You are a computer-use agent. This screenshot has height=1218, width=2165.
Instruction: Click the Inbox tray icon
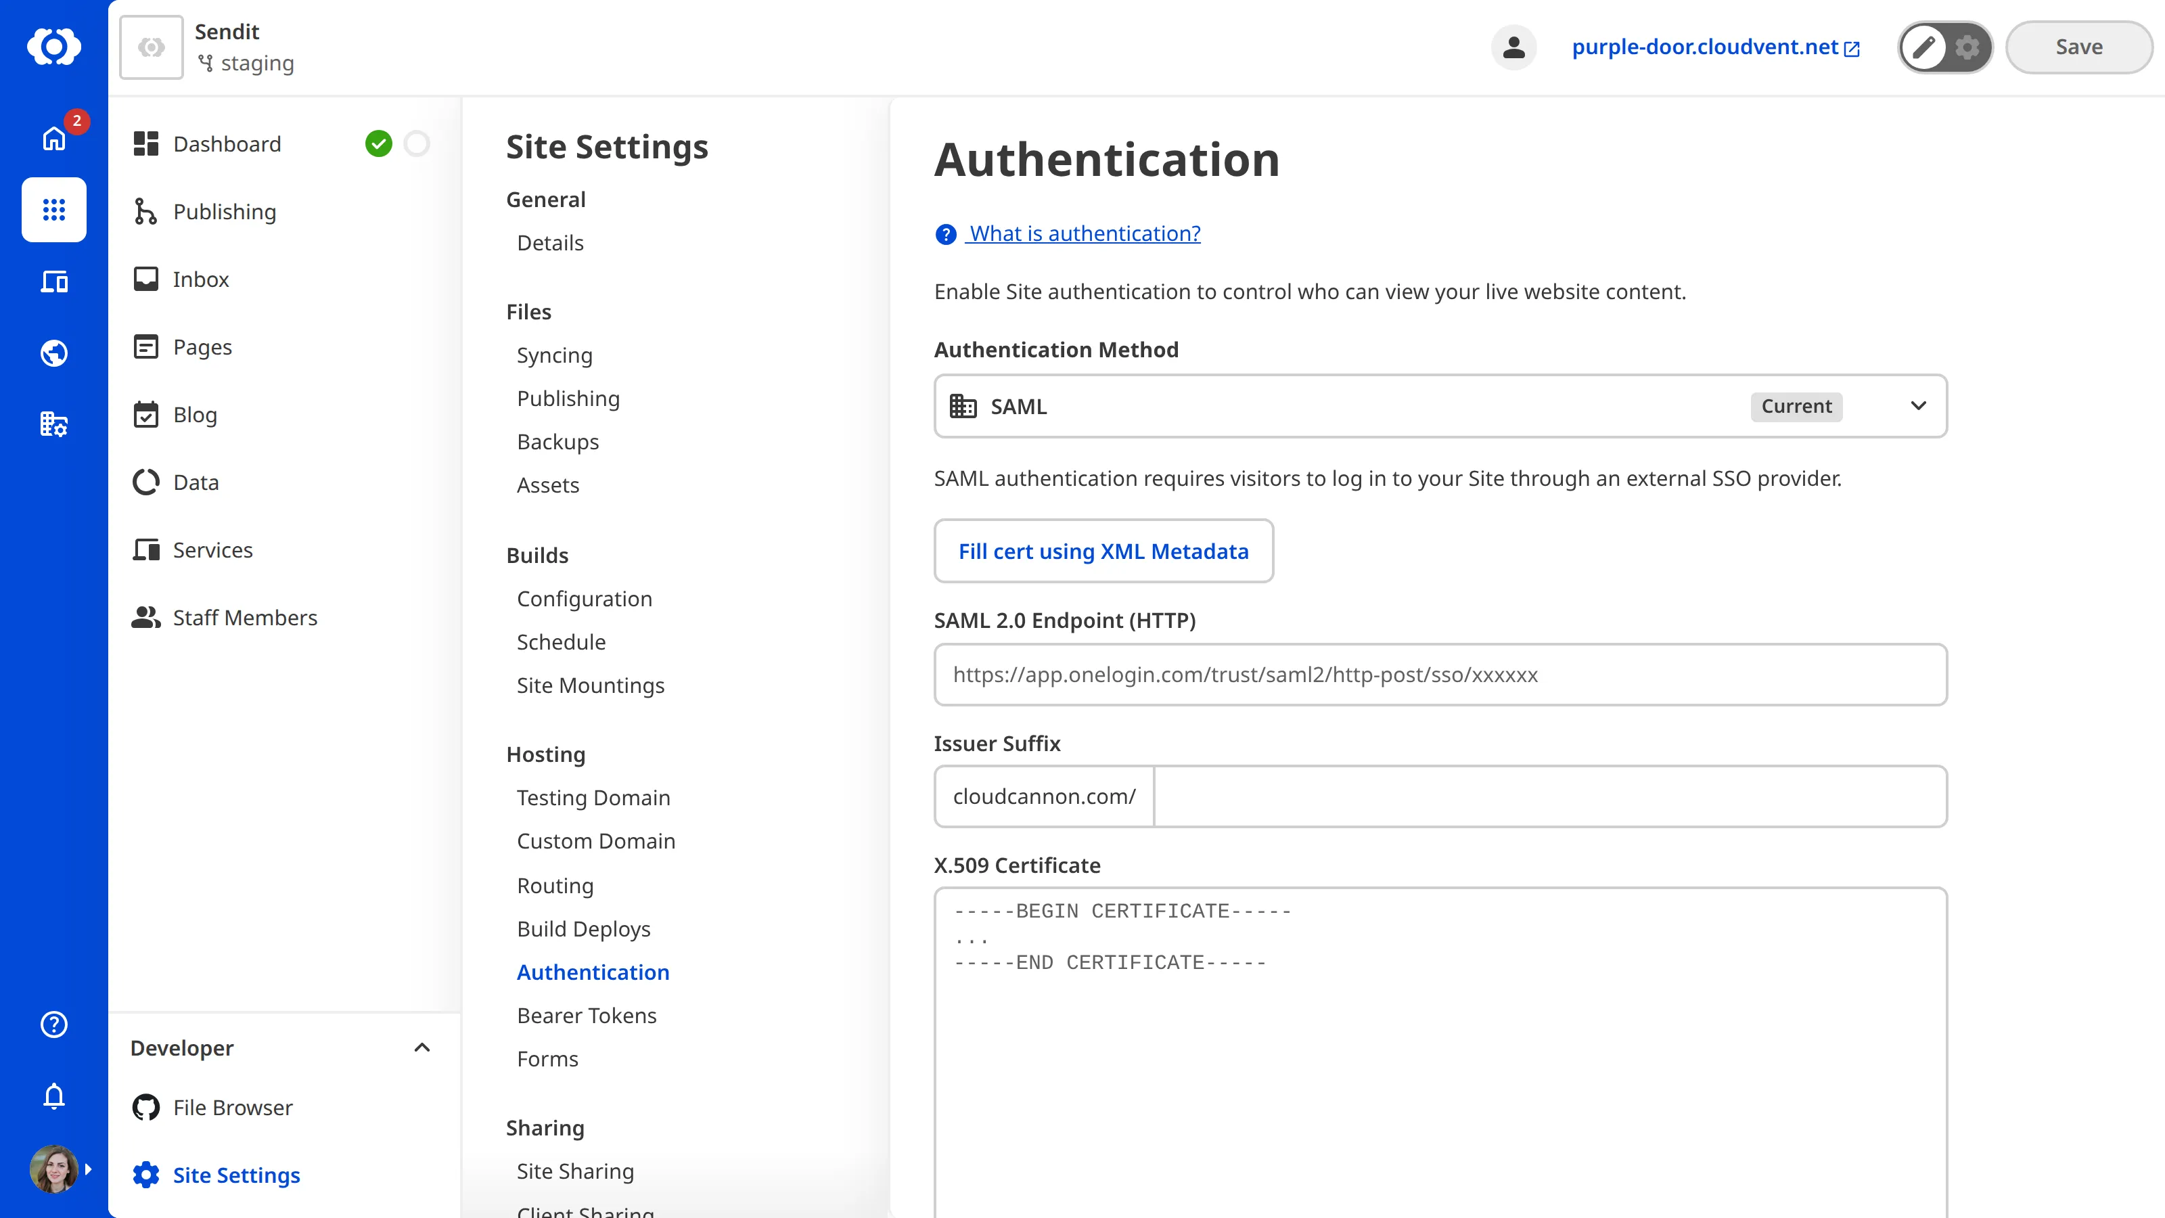[x=146, y=279]
